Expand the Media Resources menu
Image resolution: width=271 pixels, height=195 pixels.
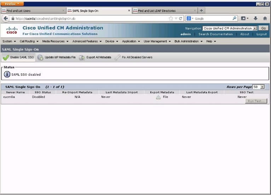55,41
